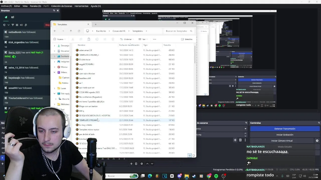Increase the transition duration stepper
The image size is (321, 180).
(246, 133)
